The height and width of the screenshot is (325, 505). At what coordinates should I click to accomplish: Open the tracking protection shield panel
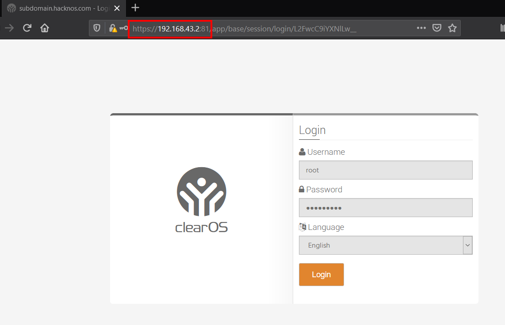[97, 28]
